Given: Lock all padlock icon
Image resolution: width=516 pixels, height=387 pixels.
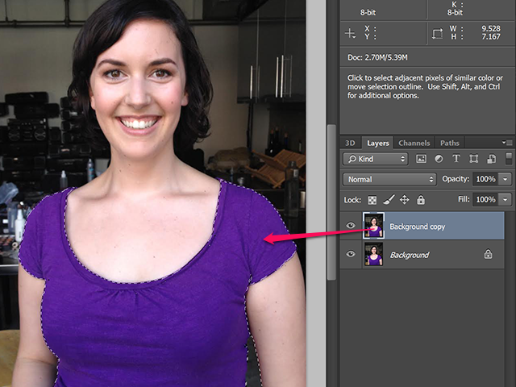Looking at the screenshot, I should tap(421, 199).
